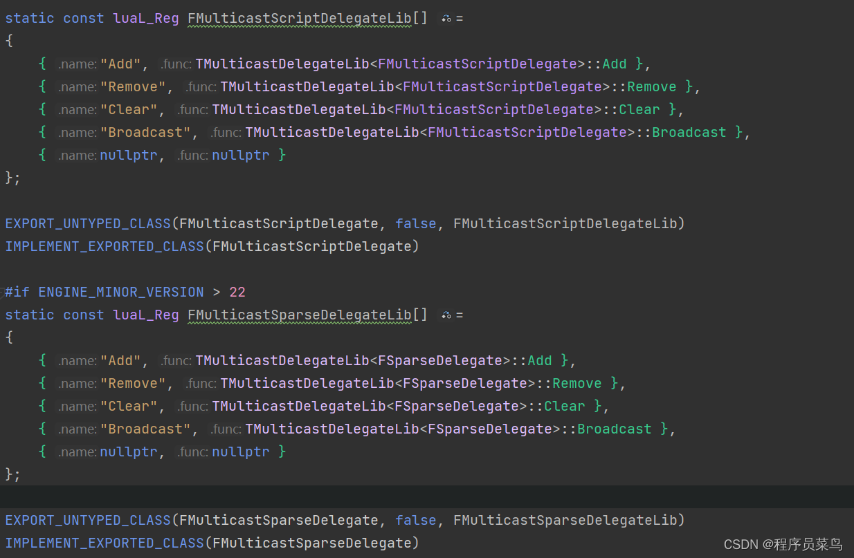
Task: Click the "Clear" string in the FSparseDelegate table
Action: point(129,406)
